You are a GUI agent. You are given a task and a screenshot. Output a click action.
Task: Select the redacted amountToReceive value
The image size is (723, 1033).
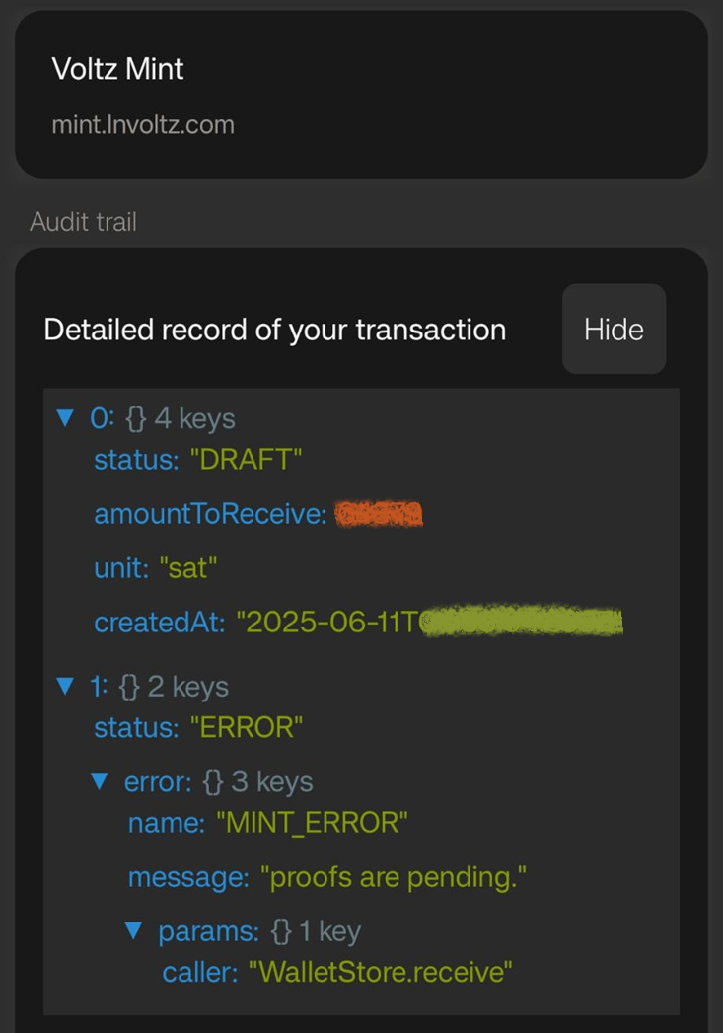coord(379,514)
